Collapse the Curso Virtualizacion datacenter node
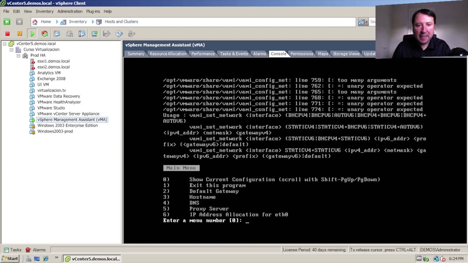 pyautogui.click(x=11, y=50)
